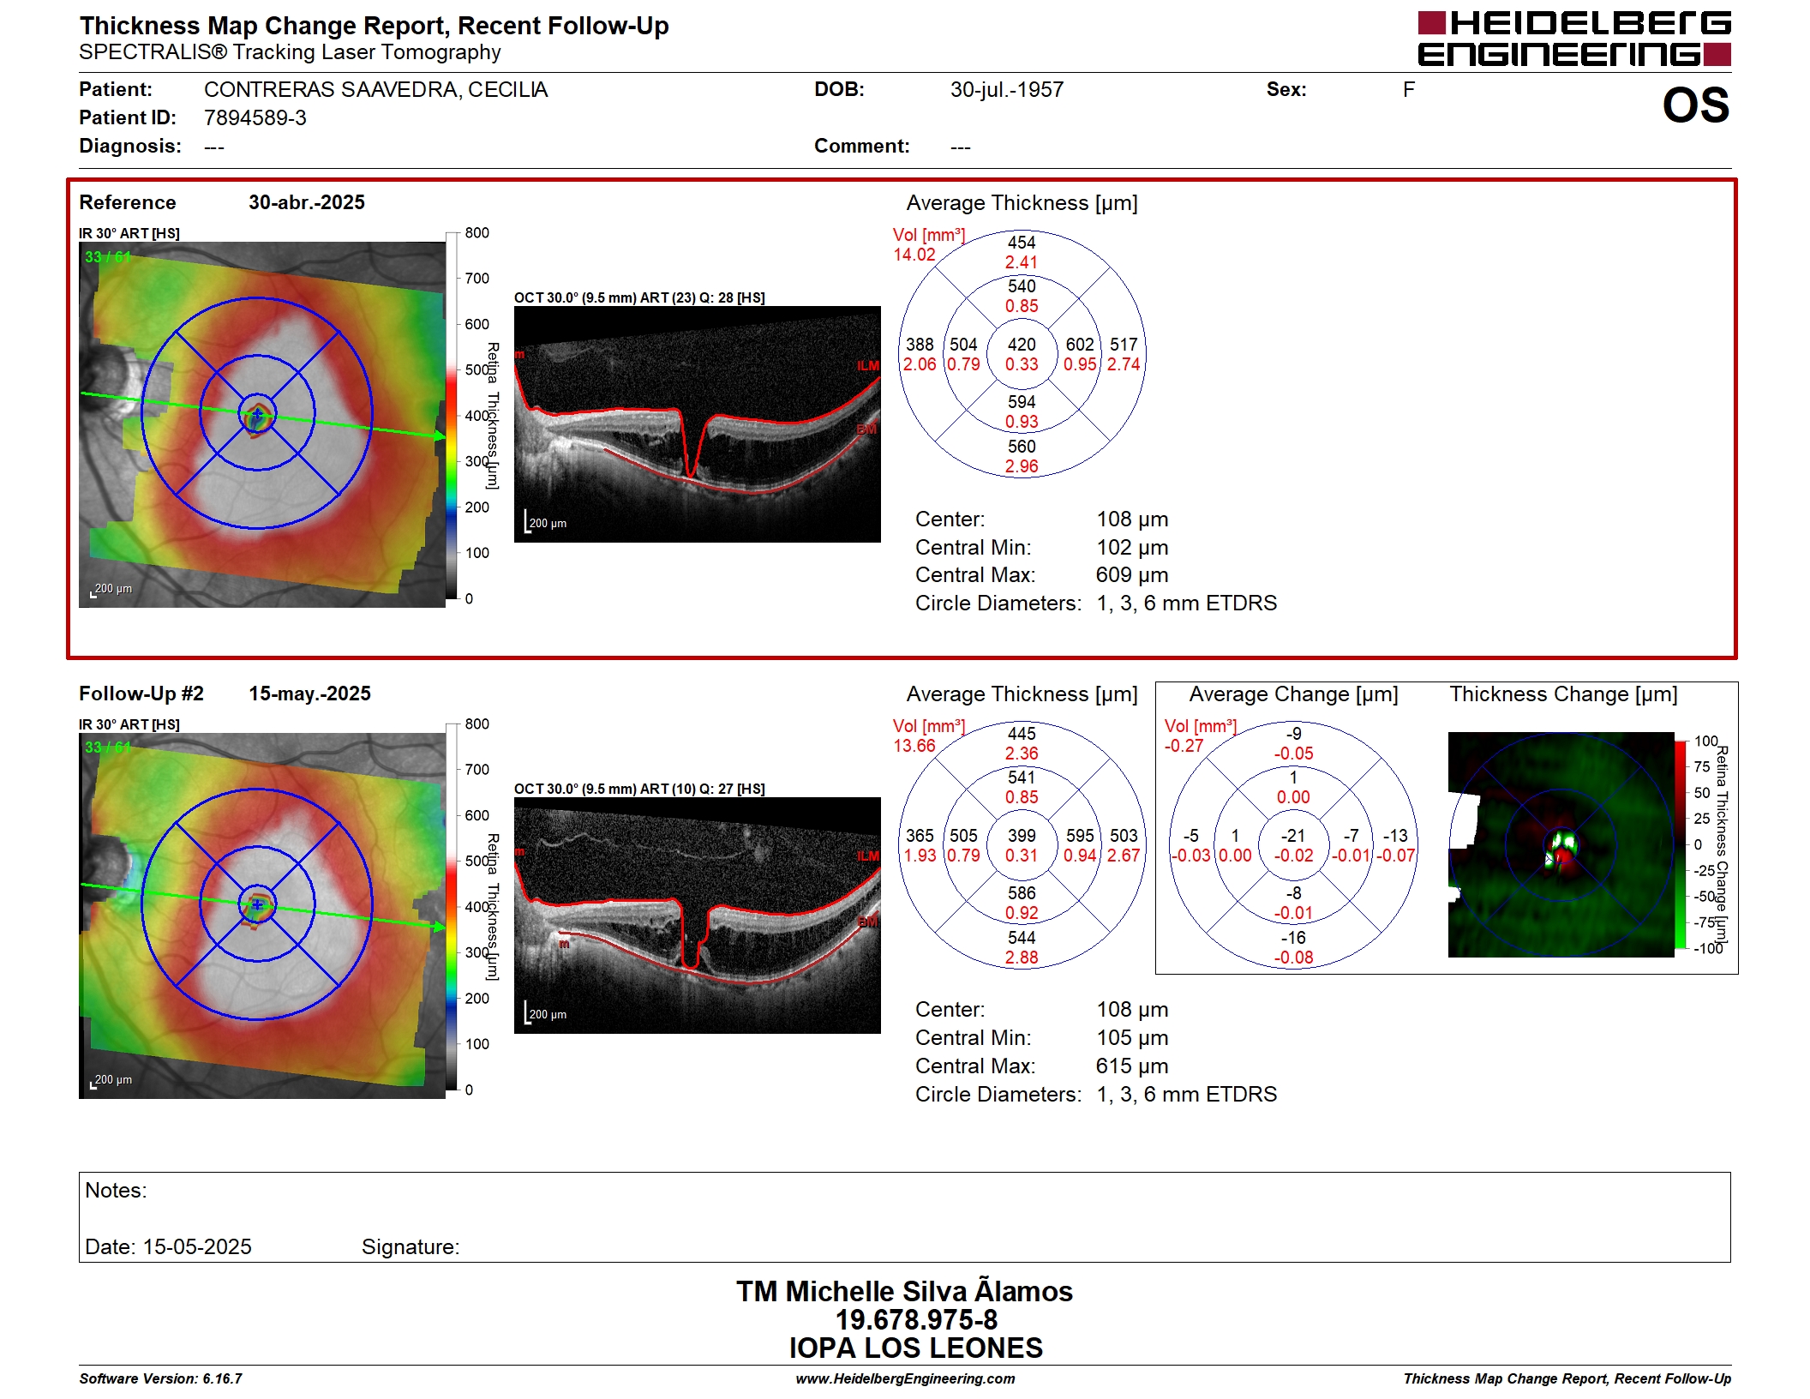Select Reference total volume 14.02
The width and height of the screenshot is (1810, 1399).
(914, 255)
